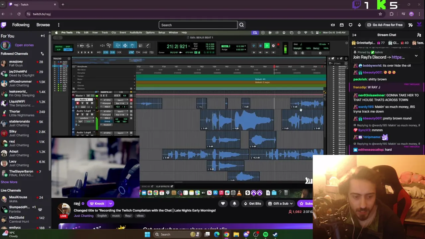Screen dimensions: 425x239
Task: Click the English stream tag
Action: [102, 216]
